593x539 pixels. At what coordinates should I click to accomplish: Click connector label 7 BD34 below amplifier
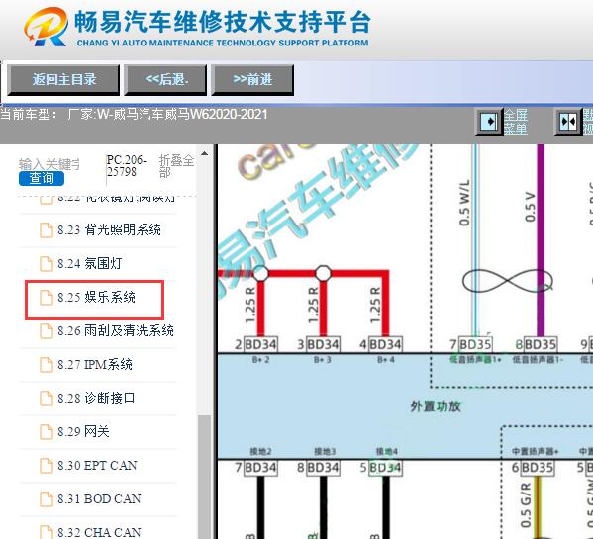[256, 468]
